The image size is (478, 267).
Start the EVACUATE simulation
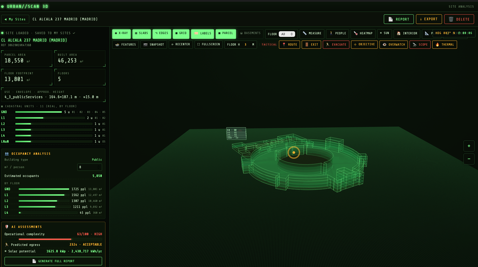[336, 45]
